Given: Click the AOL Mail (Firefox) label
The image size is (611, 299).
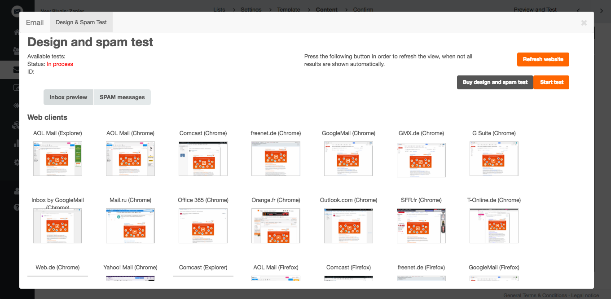Looking at the screenshot, I should pyautogui.click(x=276, y=267).
